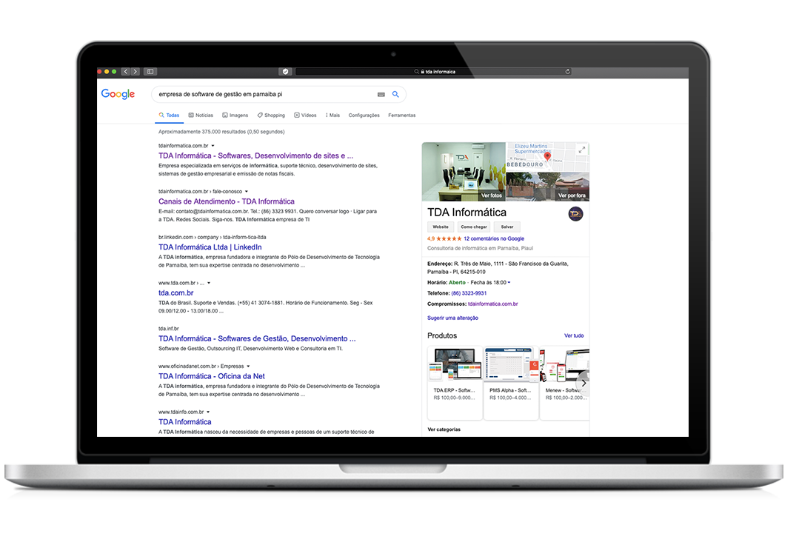
Task: Open '12 comentários no Google' link
Action: pos(494,238)
